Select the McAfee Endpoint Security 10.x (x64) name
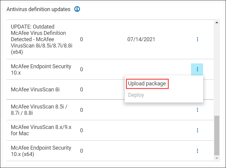Screen dimensions: 226x168 point(41,151)
